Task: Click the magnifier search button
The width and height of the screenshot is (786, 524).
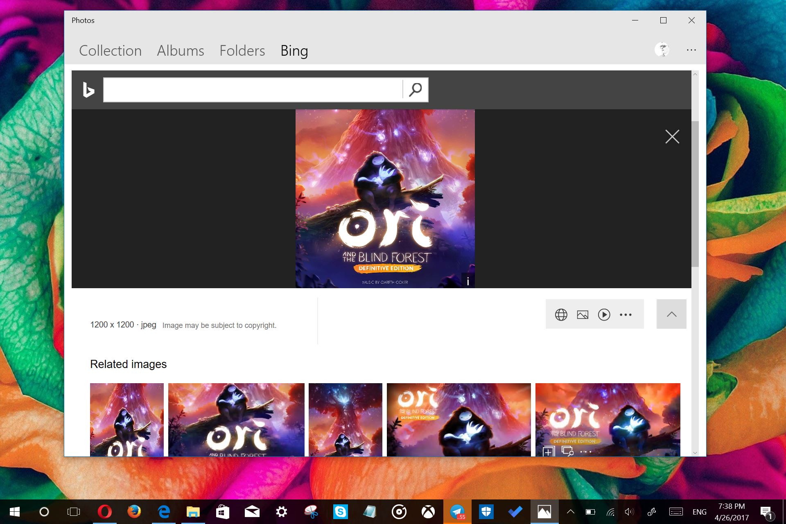Action: point(416,90)
